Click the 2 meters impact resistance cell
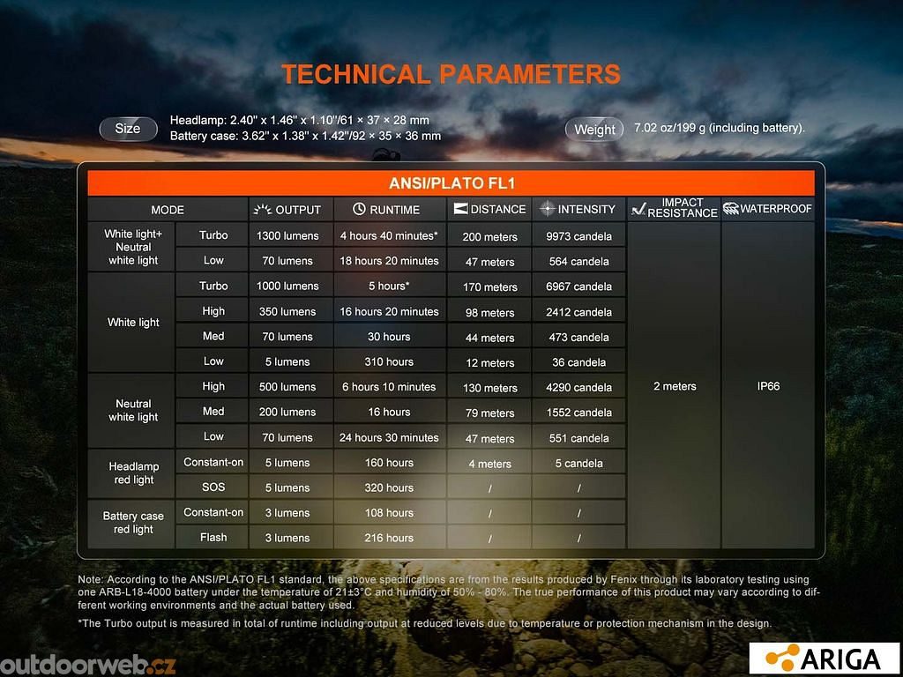 675,386
